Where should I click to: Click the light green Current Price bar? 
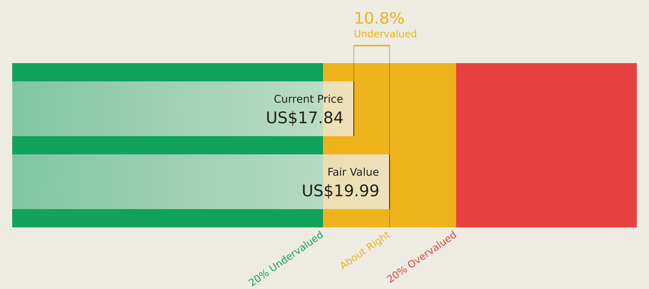(x=183, y=109)
